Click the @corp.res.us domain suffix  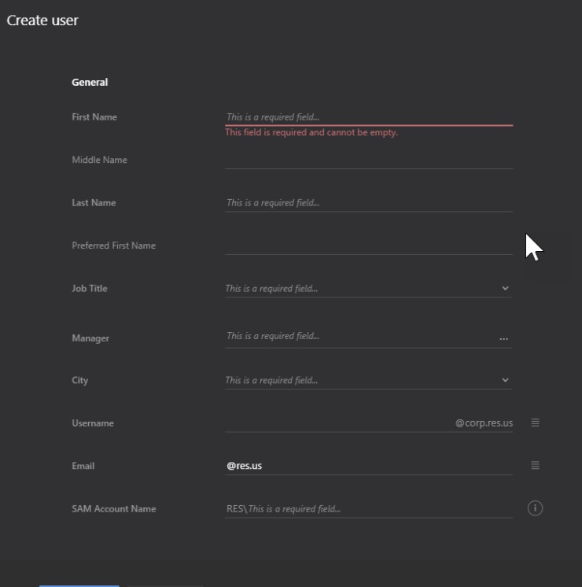(x=484, y=423)
